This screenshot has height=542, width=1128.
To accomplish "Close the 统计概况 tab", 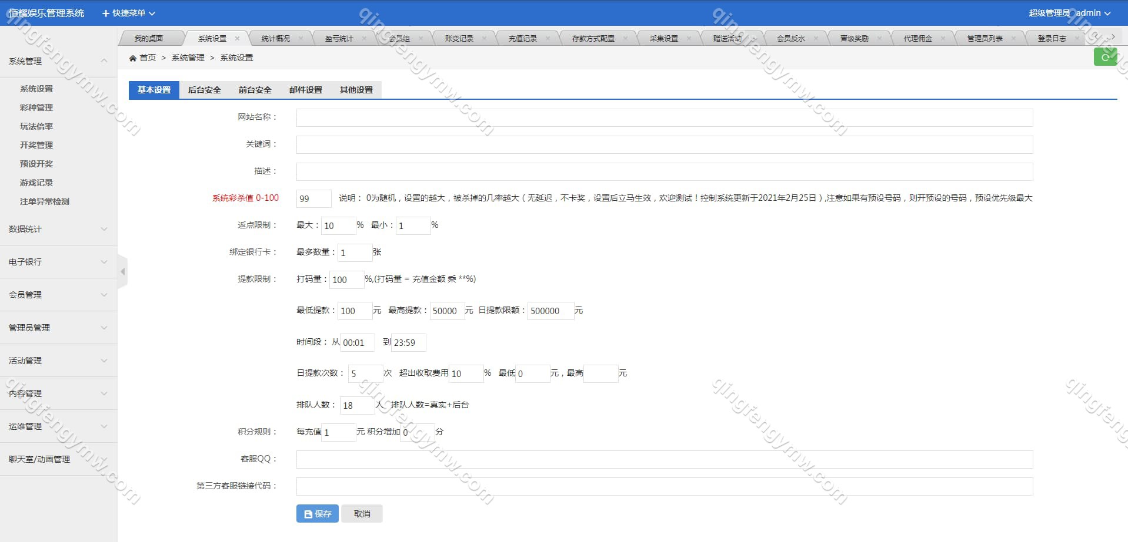I will (x=301, y=39).
